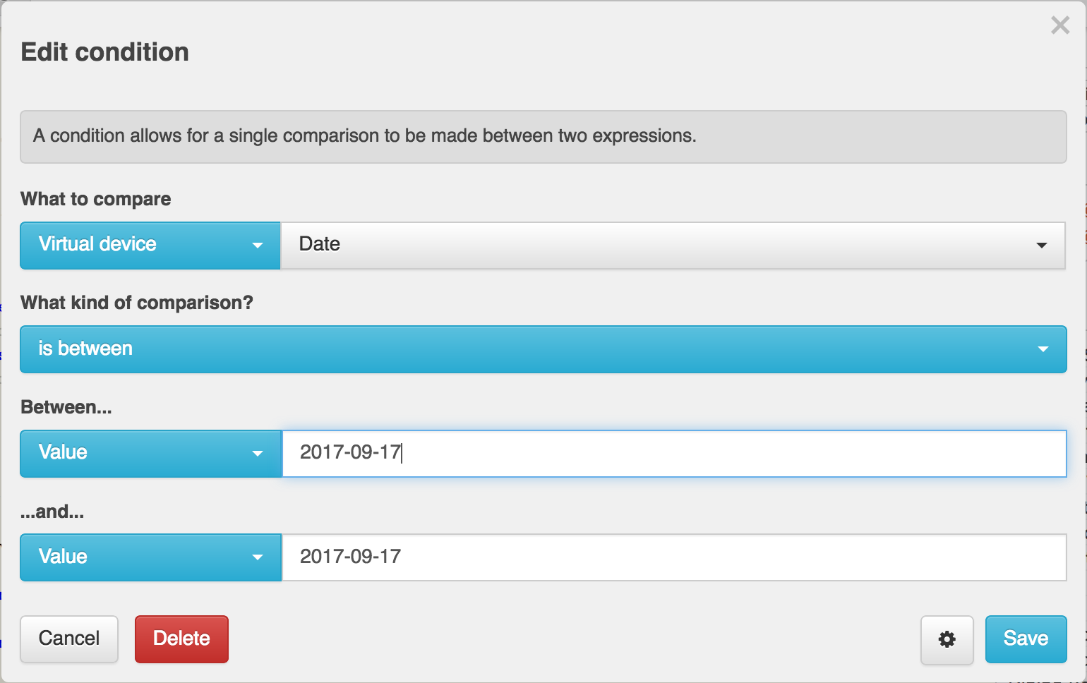Click the caret on 'is between' bar
Screen dimensions: 1087x683
coord(1043,349)
